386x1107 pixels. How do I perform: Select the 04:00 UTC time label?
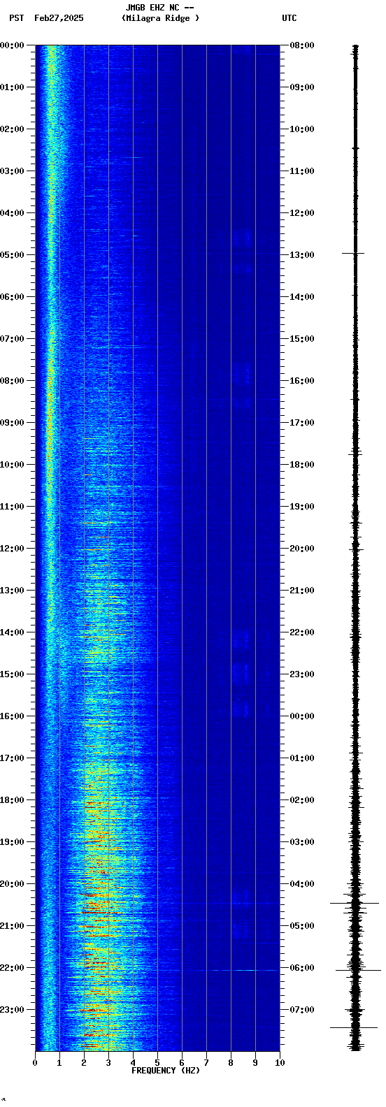[302, 884]
